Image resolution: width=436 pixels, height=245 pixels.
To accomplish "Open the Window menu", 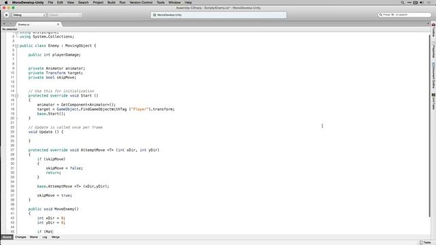I will click(x=174, y=3).
